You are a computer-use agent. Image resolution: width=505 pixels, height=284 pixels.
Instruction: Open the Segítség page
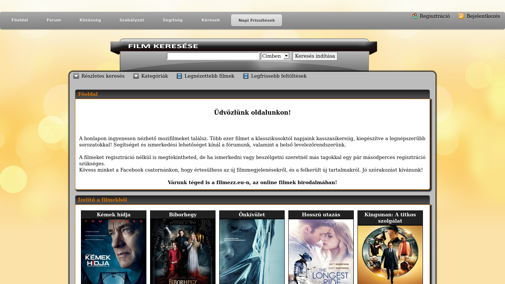(172, 20)
